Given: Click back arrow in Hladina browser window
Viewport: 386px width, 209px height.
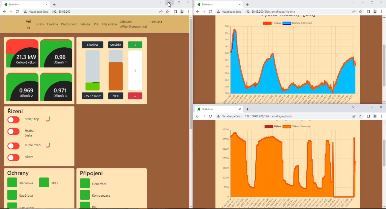Looking at the screenshot, I should (x=198, y=12).
